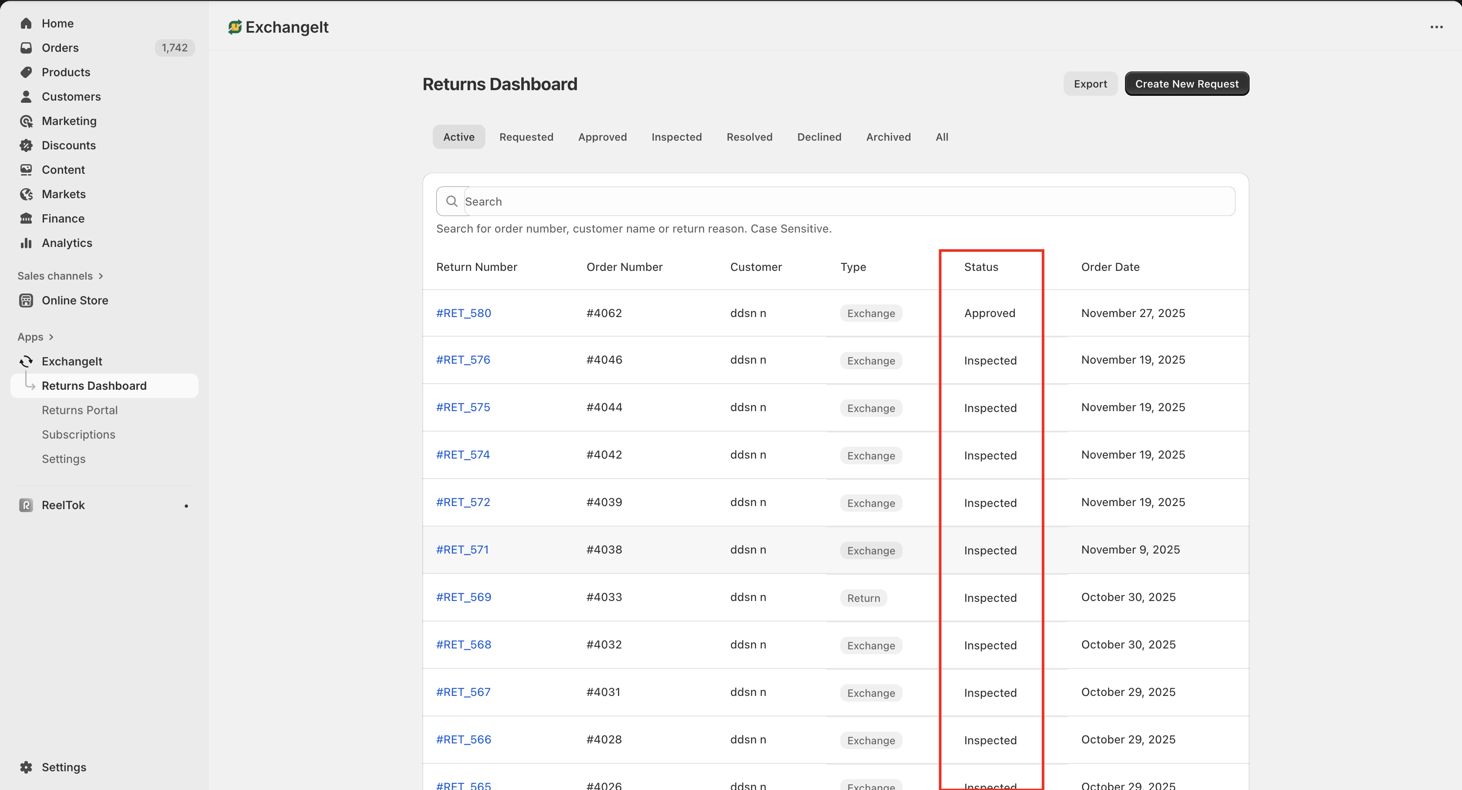Viewport: 1462px width, 790px height.
Task: Open Returns Portal in sidebar
Action: (79, 410)
